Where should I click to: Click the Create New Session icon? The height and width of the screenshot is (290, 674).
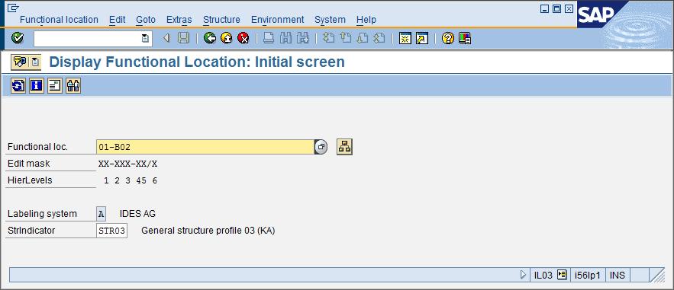click(405, 39)
